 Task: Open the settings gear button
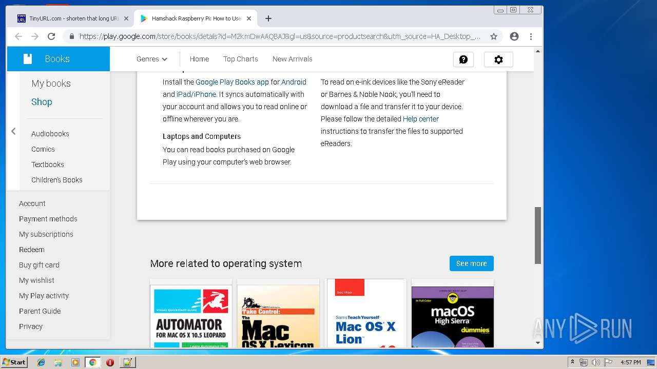point(498,59)
